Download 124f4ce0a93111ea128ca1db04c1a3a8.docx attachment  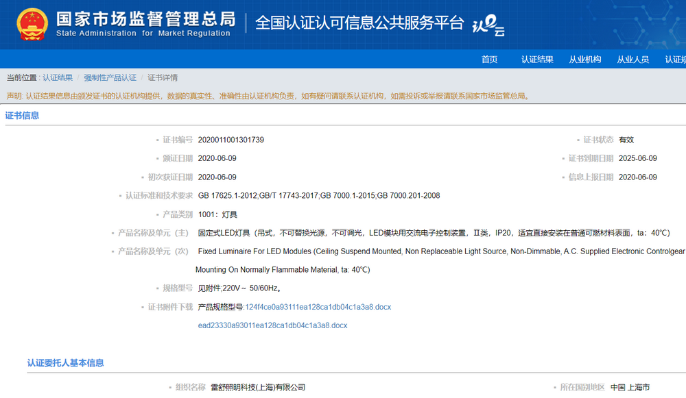(318, 307)
